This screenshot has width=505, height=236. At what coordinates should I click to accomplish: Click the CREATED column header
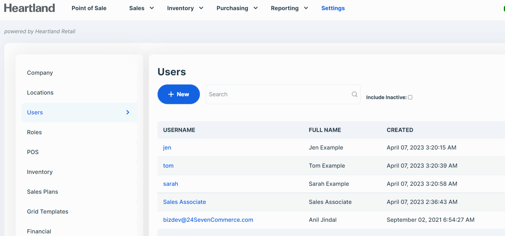pos(400,130)
